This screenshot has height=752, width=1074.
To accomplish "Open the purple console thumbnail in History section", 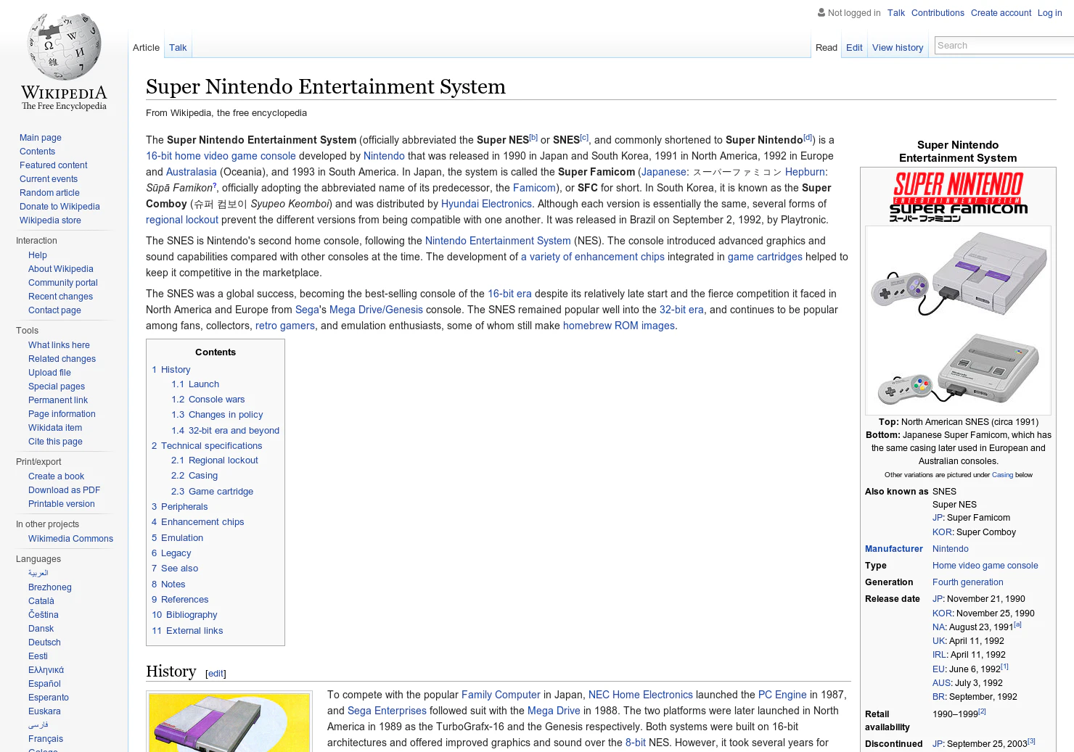I will 229,722.
